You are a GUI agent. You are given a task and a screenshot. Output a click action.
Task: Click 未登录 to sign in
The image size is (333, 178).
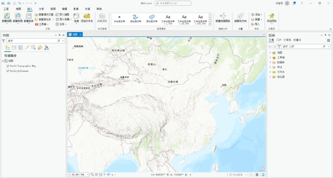[279, 3]
